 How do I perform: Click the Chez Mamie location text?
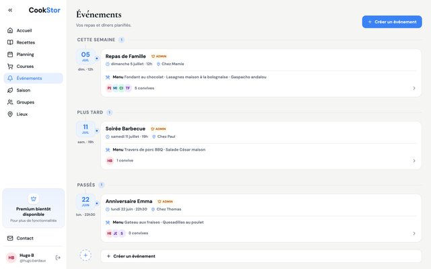pos(173,64)
